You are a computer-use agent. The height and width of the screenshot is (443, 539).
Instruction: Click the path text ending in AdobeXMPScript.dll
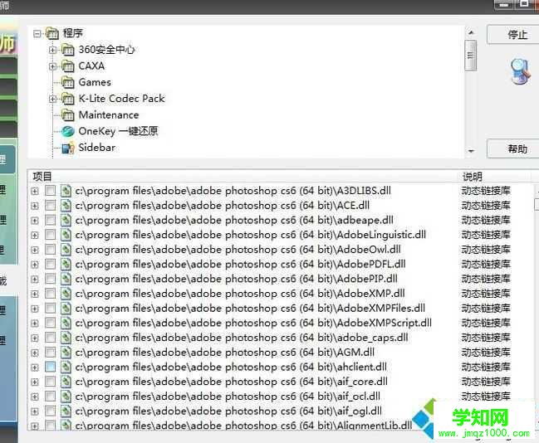click(x=253, y=324)
